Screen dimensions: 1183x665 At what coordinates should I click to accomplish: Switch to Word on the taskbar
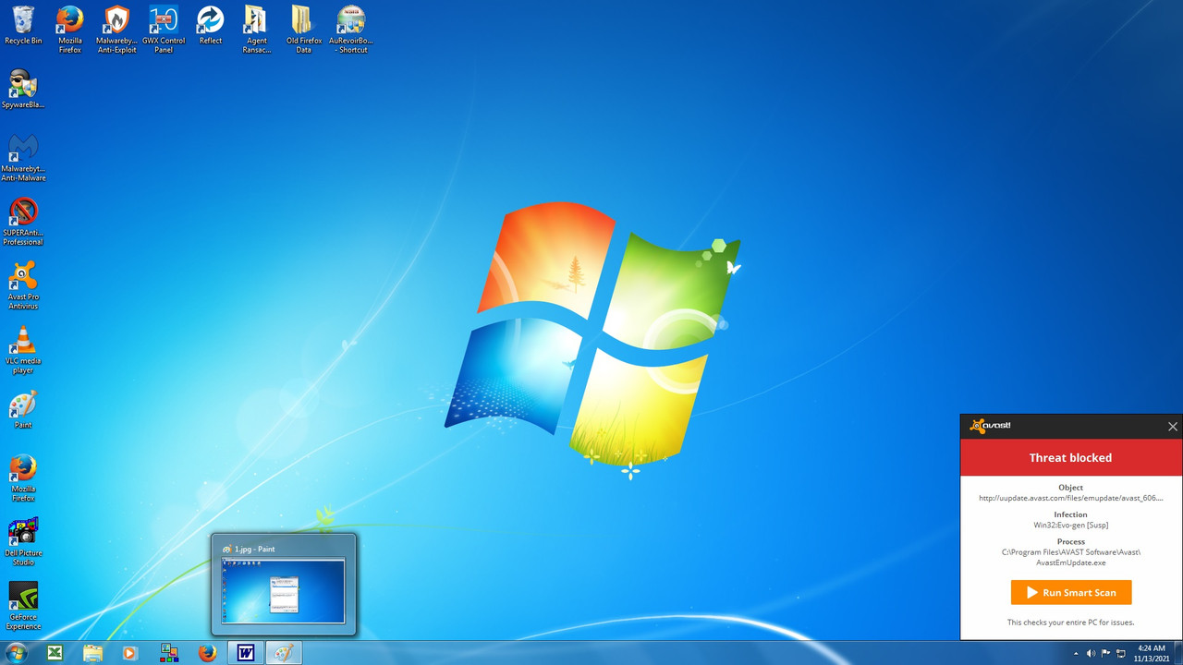pos(246,653)
